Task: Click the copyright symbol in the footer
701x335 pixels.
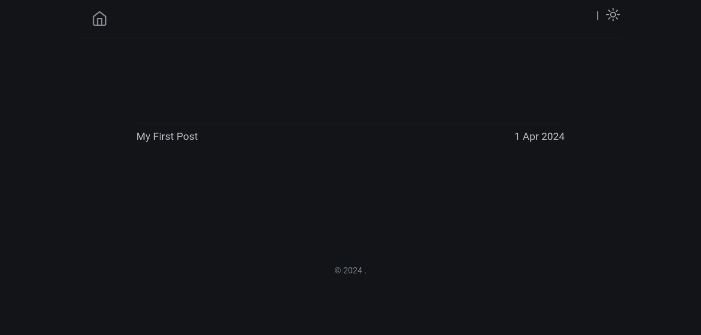Action: click(x=338, y=271)
